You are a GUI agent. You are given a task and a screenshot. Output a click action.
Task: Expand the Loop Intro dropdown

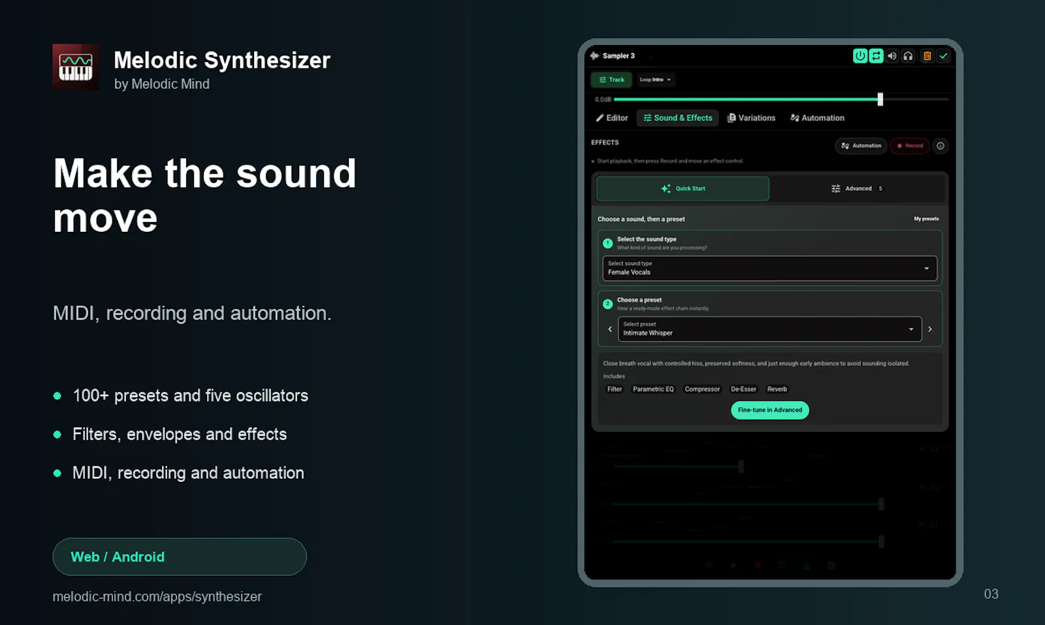pos(655,80)
